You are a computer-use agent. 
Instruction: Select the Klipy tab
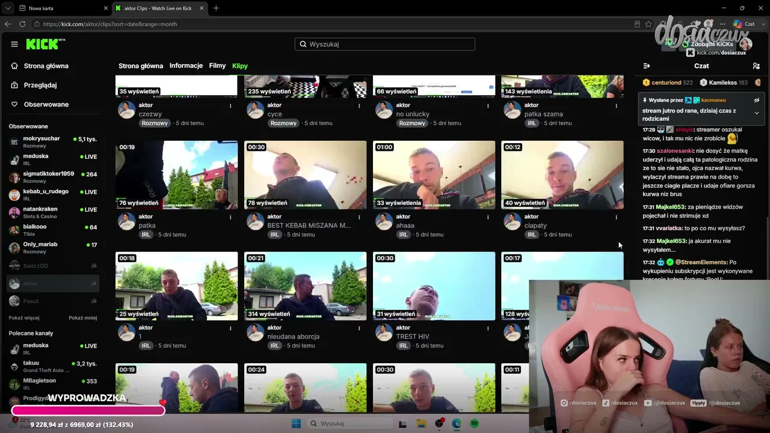pyautogui.click(x=240, y=66)
